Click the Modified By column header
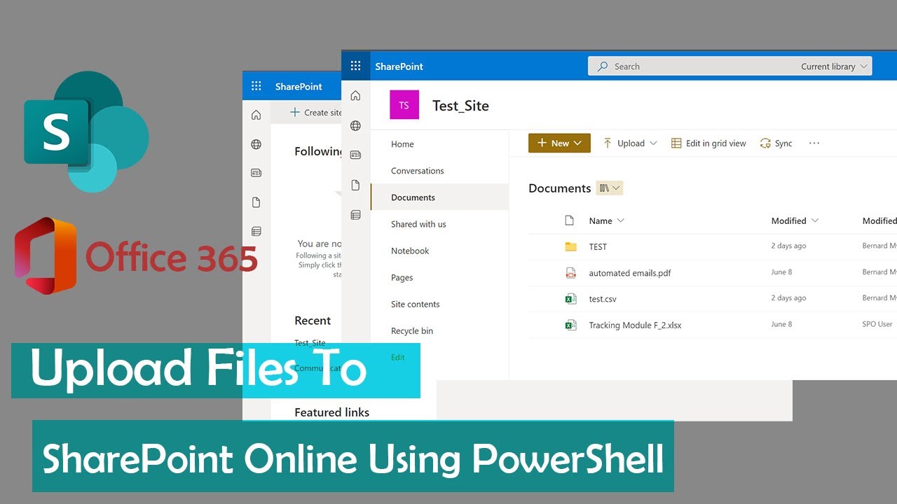 (879, 220)
